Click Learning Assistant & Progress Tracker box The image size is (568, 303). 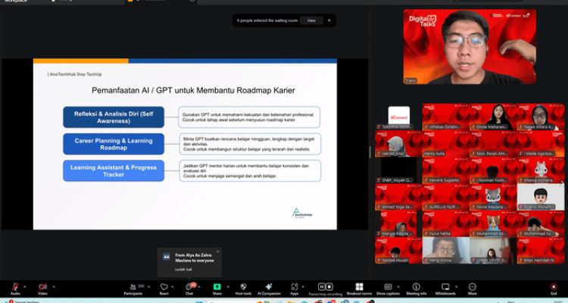tap(114, 170)
